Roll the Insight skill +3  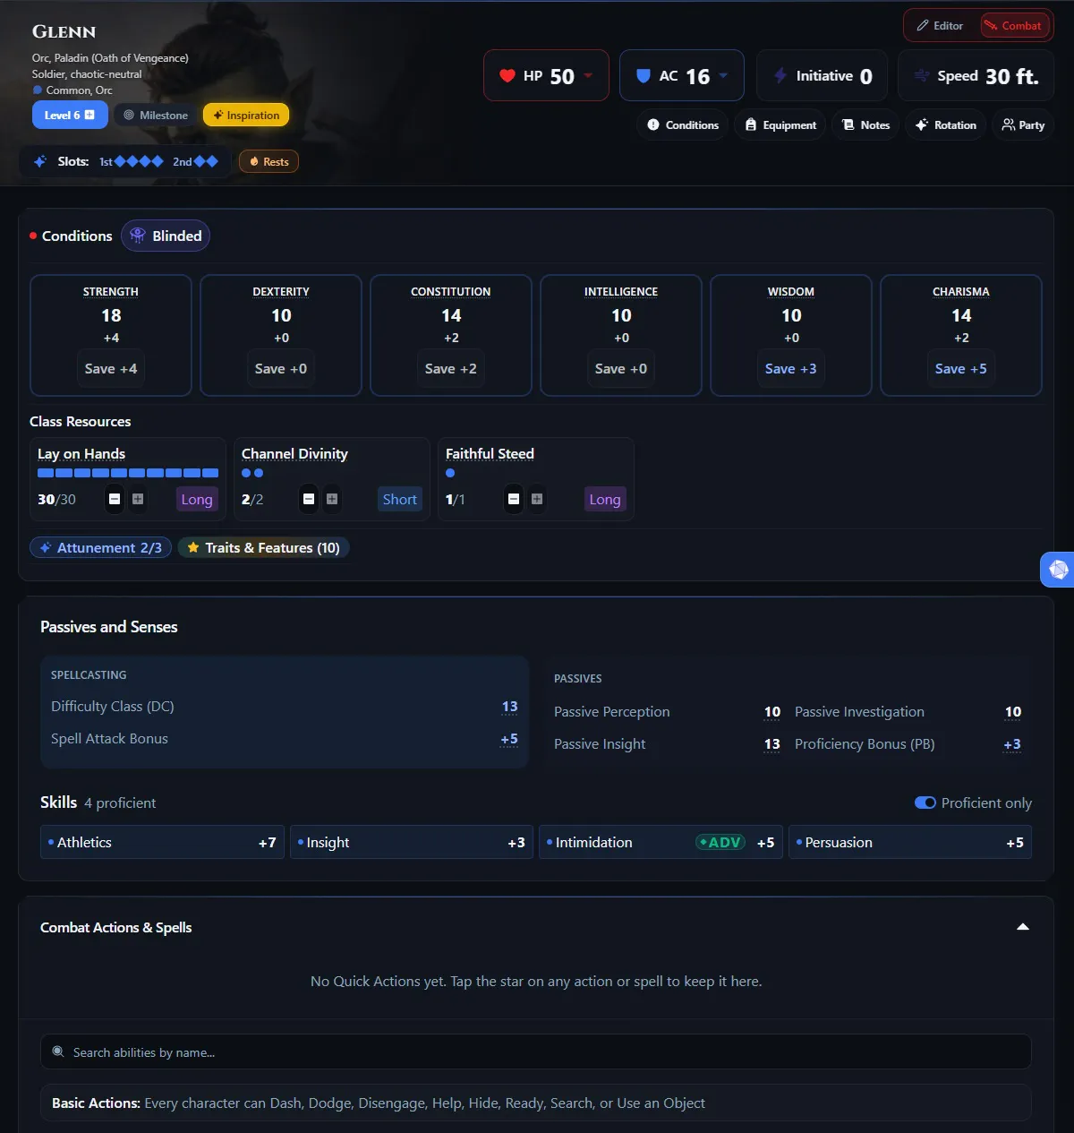[412, 842]
